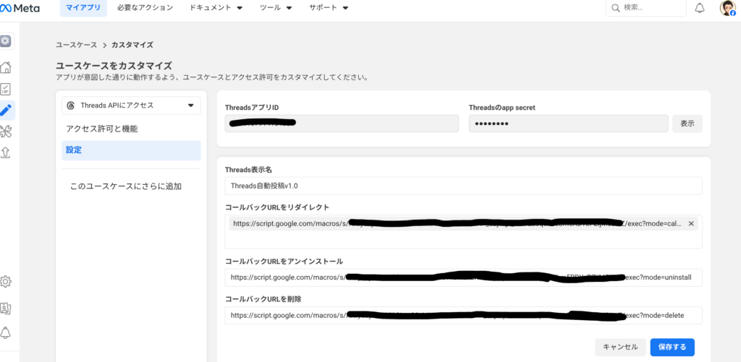Click the Threads表示名 text field

click(463, 186)
